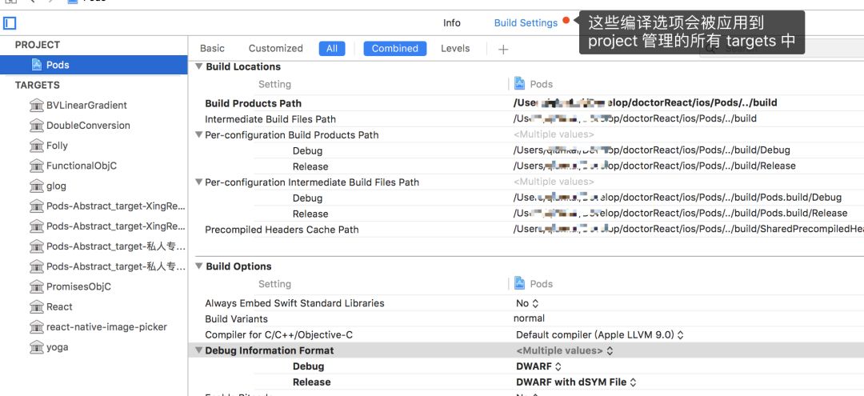Click the glog target icon
864x396 pixels.
pyautogui.click(x=36, y=186)
